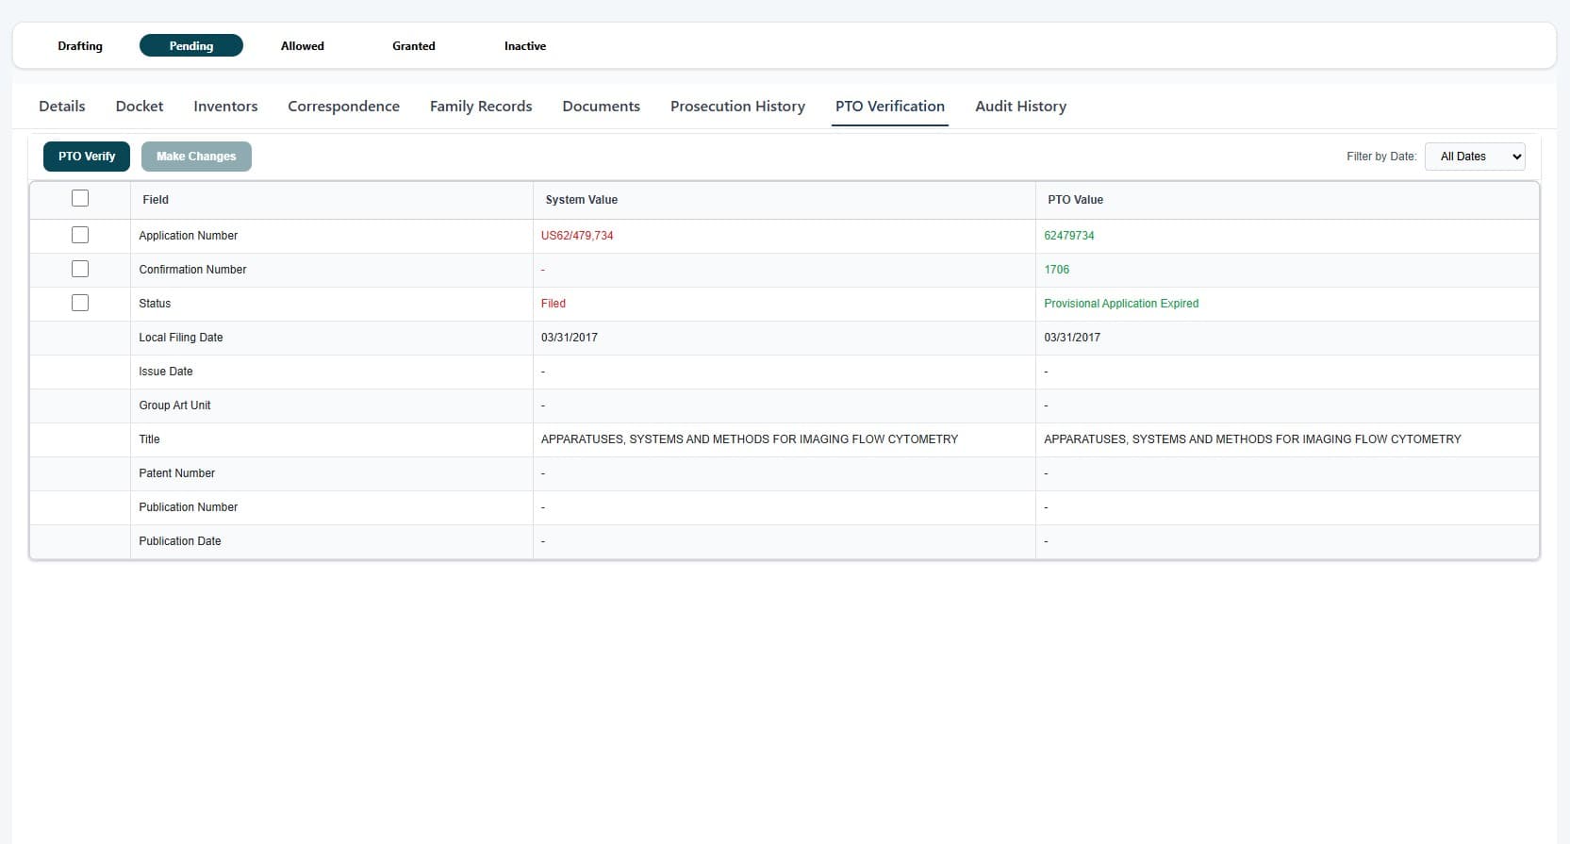Click the Make Changes button
This screenshot has width=1570, height=844.
pos(196,157)
